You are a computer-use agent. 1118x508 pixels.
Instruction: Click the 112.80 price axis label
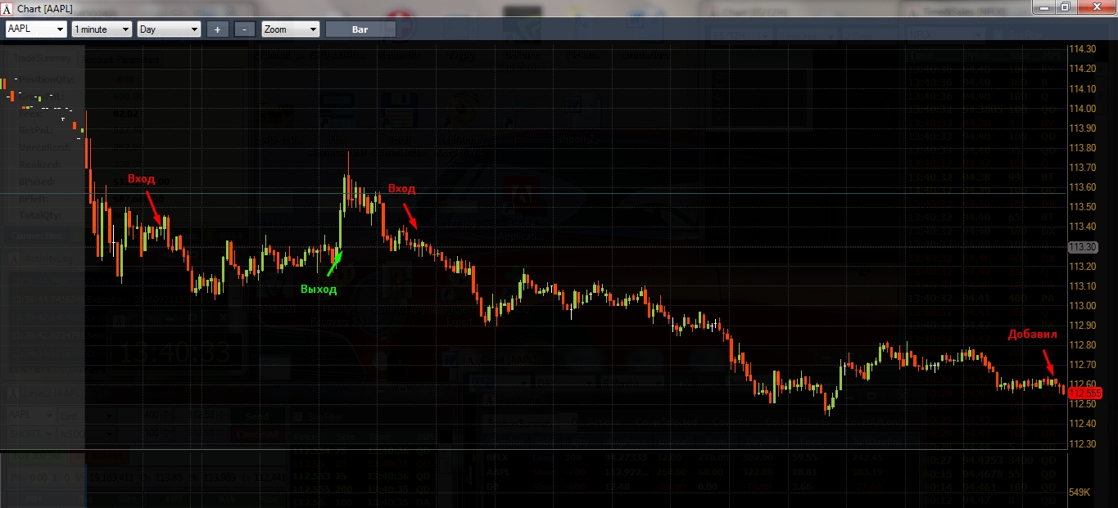(x=1083, y=344)
